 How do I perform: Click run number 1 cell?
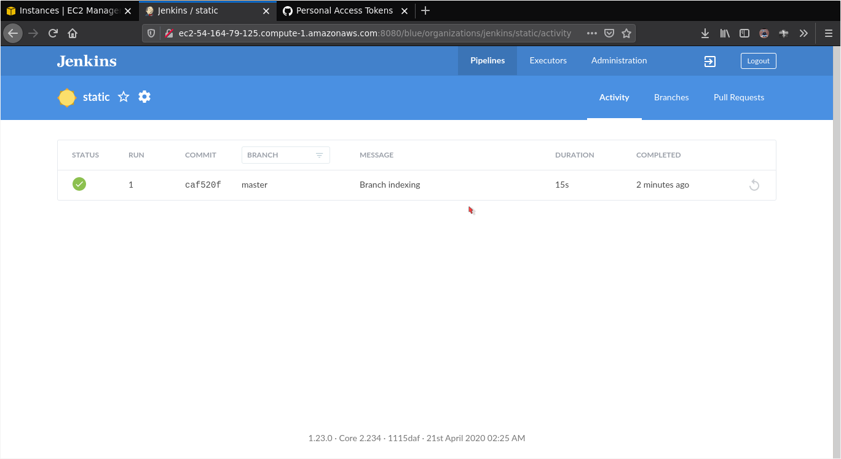pyautogui.click(x=131, y=185)
